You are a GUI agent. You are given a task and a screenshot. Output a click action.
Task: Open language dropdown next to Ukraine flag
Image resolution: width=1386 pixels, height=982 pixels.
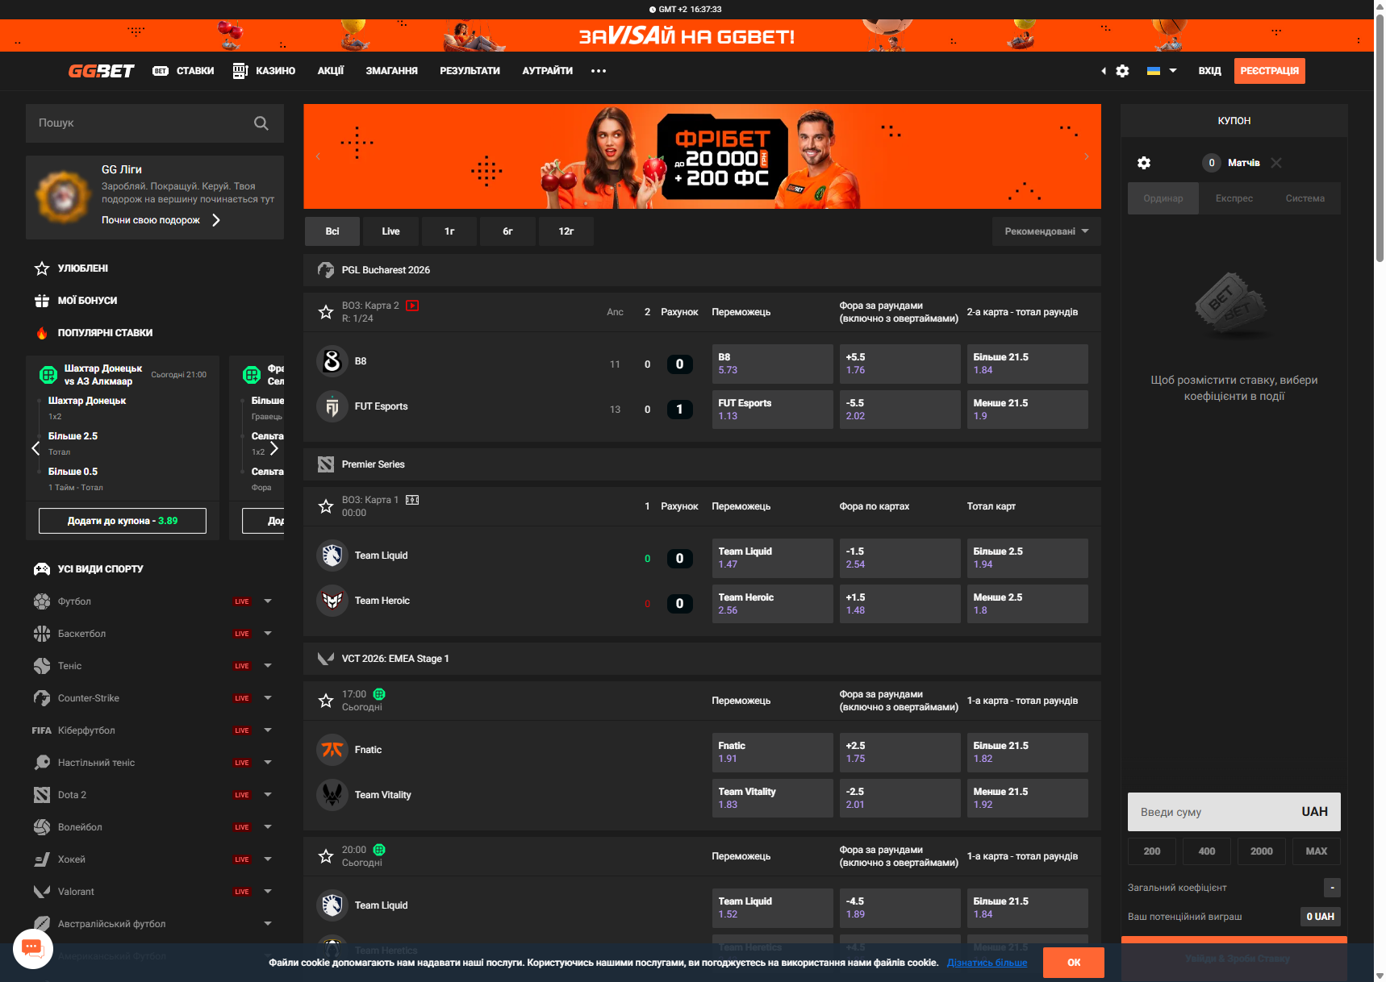[x=1173, y=71]
